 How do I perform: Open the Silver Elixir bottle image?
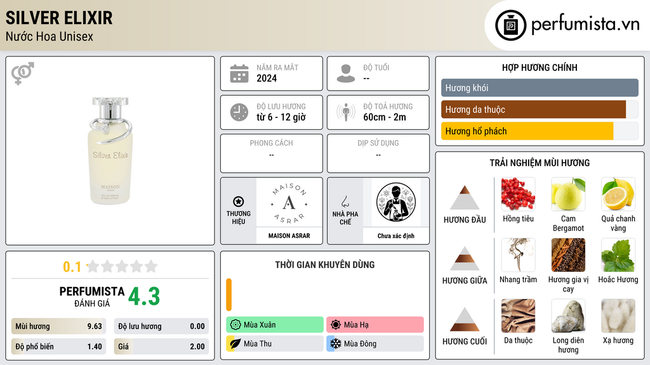click(x=110, y=151)
